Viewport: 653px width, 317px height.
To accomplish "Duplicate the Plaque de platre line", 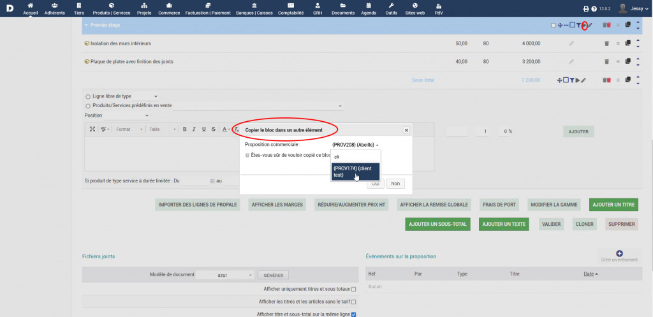I will pos(628,61).
